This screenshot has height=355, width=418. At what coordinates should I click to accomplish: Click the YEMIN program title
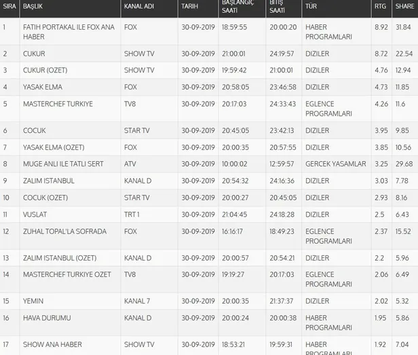33,300
